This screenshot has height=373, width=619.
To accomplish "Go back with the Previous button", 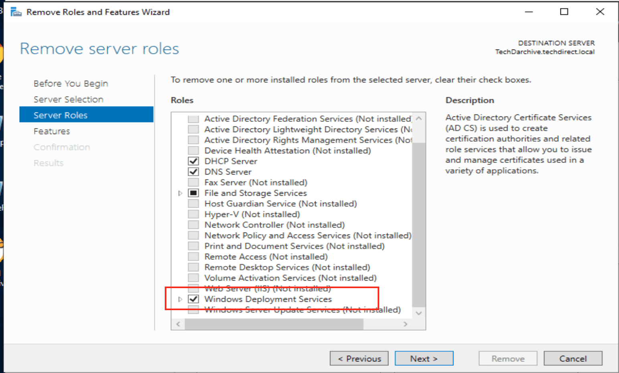I will click(359, 359).
